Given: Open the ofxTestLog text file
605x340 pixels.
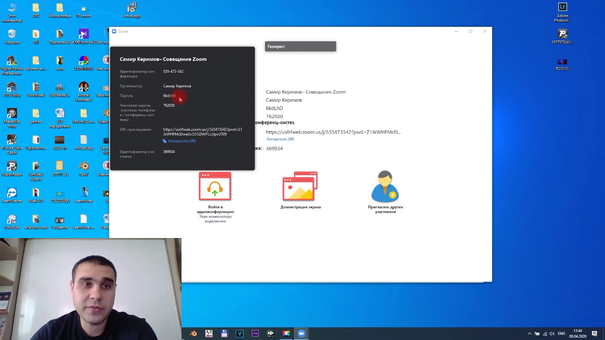Looking at the screenshot, I should 84,143.
